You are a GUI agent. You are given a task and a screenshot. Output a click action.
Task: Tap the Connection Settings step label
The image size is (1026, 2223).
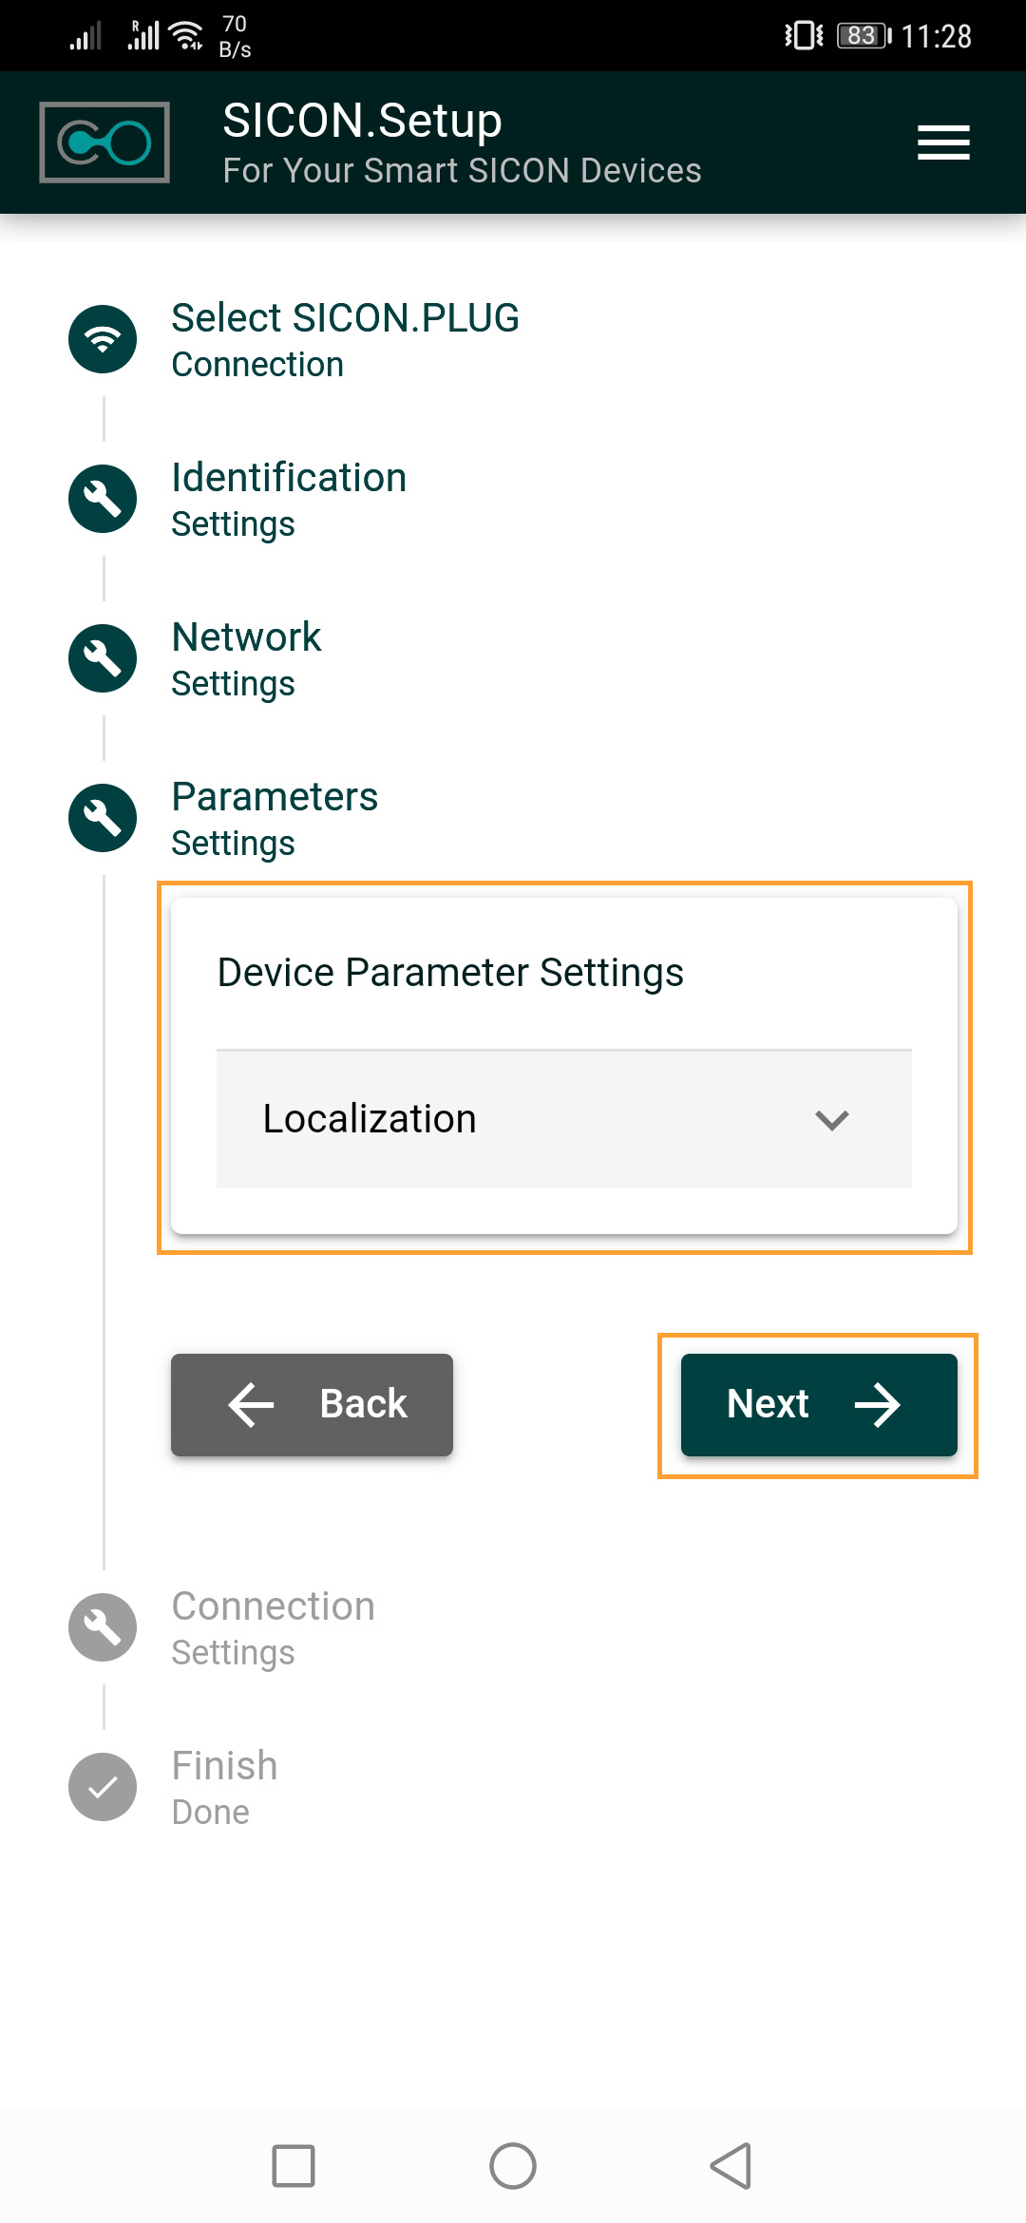pos(273,1627)
